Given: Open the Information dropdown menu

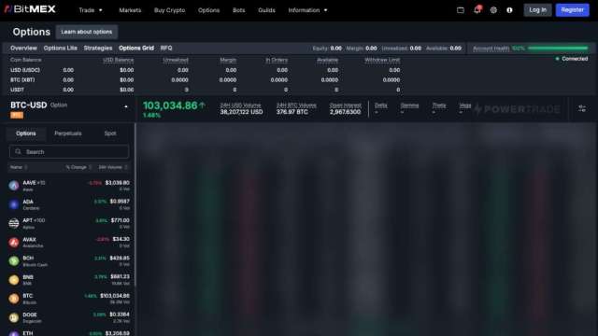Looking at the screenshot, I should pyautogui.click(x=307, y=10).
